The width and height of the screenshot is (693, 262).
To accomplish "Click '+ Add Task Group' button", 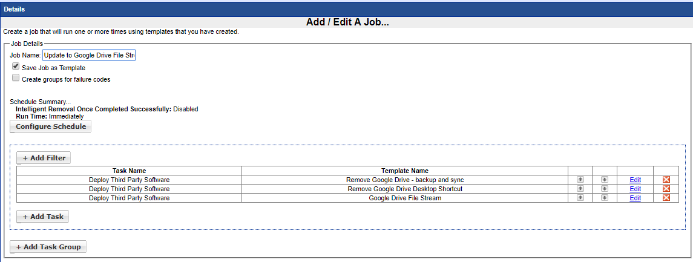I will pos(48,247).
